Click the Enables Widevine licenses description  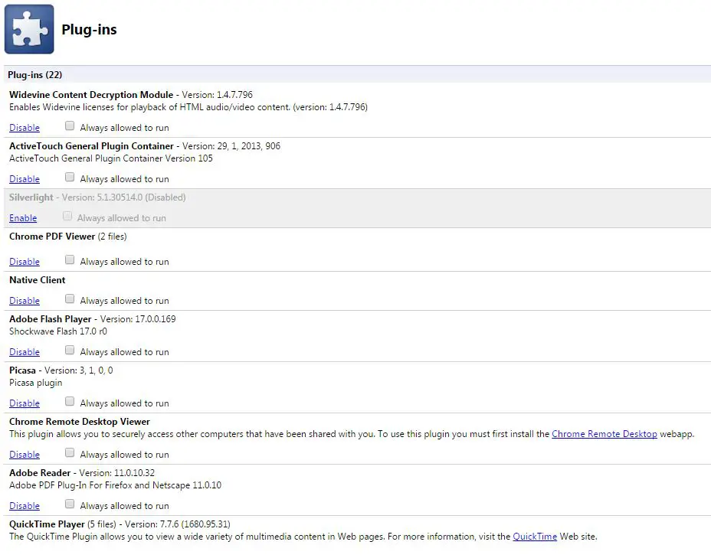point(188,107)
